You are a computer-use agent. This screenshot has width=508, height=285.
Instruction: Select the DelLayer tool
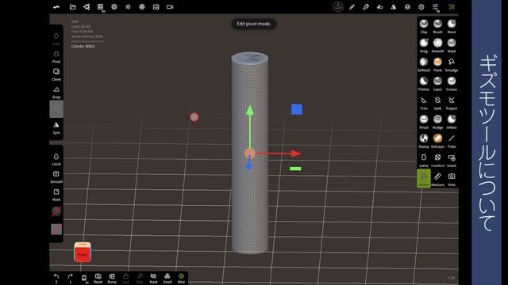coord(437,141)
